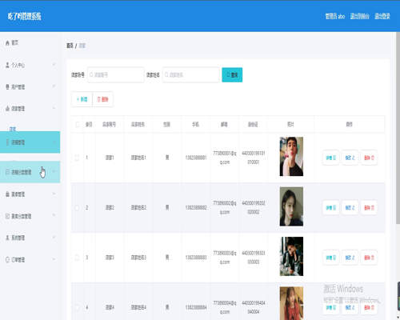This screenshot has height=320, width=400.
Task: Click 修改 edit button for row 3
Action: 350,258
